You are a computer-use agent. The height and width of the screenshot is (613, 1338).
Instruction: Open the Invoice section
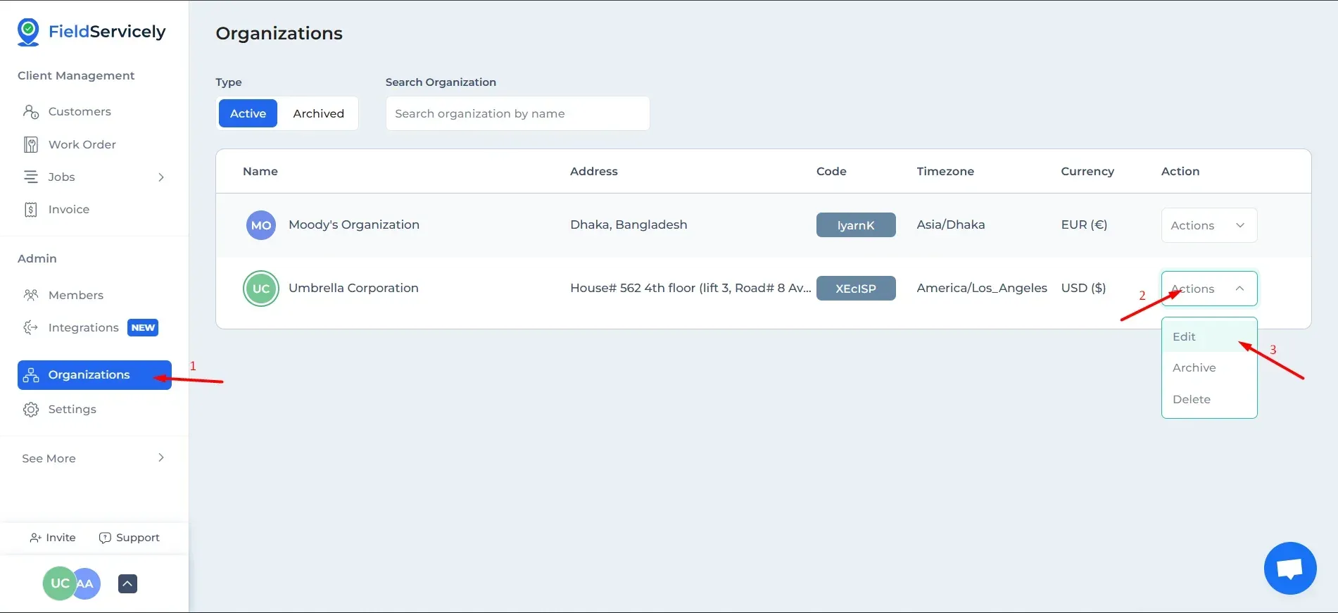click(68, 209)
